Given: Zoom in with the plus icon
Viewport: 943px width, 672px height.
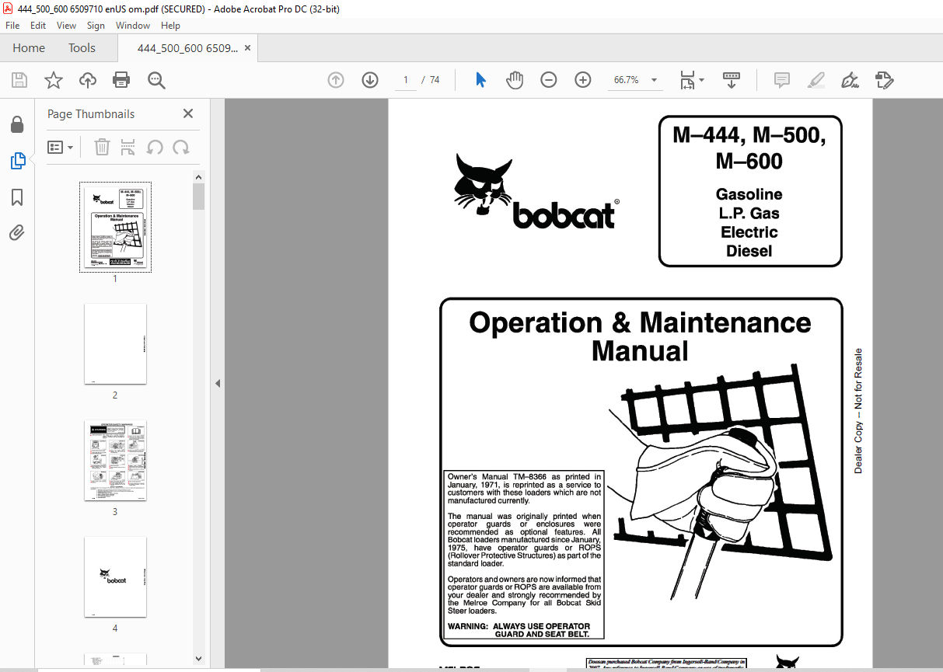Looking at the screenshot, I should 583,80.
